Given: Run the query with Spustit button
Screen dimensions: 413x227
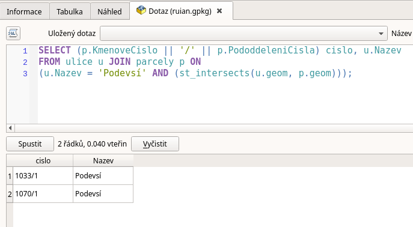Looking at the screenshot, I should point(30,144).
